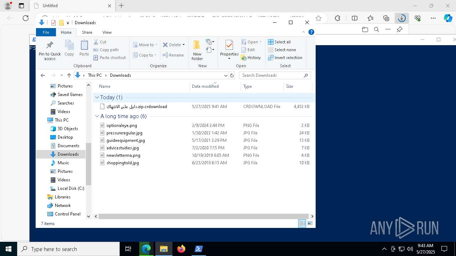
Task: Select 3D Objects in navigation pane
Action: [x=64, y=129]
